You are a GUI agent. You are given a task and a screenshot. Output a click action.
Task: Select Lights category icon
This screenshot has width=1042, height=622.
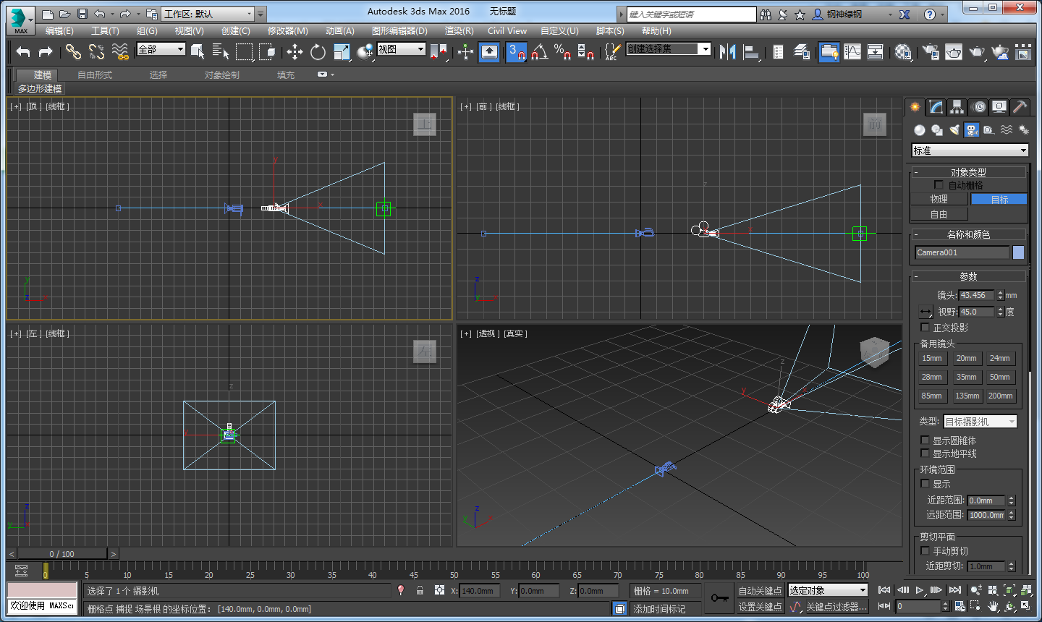click(x=954, y=130)
